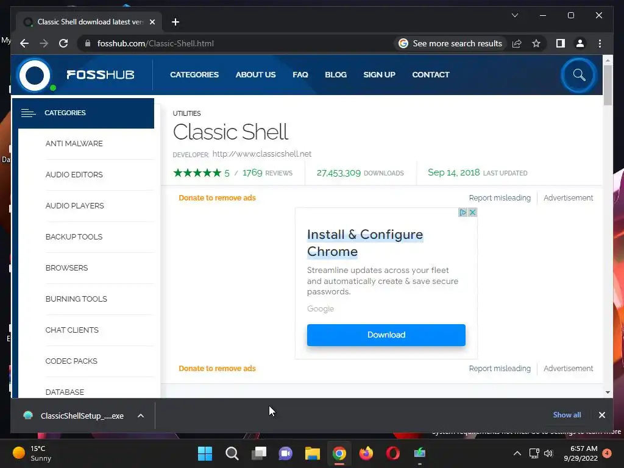Viewport: 624px width, 468px height.
Task: Select Backup Tools category
Action: click(x=74, y=237)
